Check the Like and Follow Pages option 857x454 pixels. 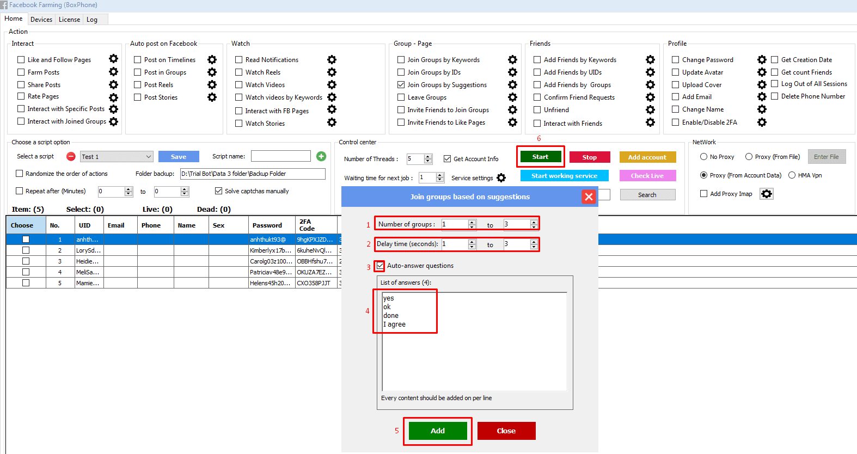click(x=21, y=59)
